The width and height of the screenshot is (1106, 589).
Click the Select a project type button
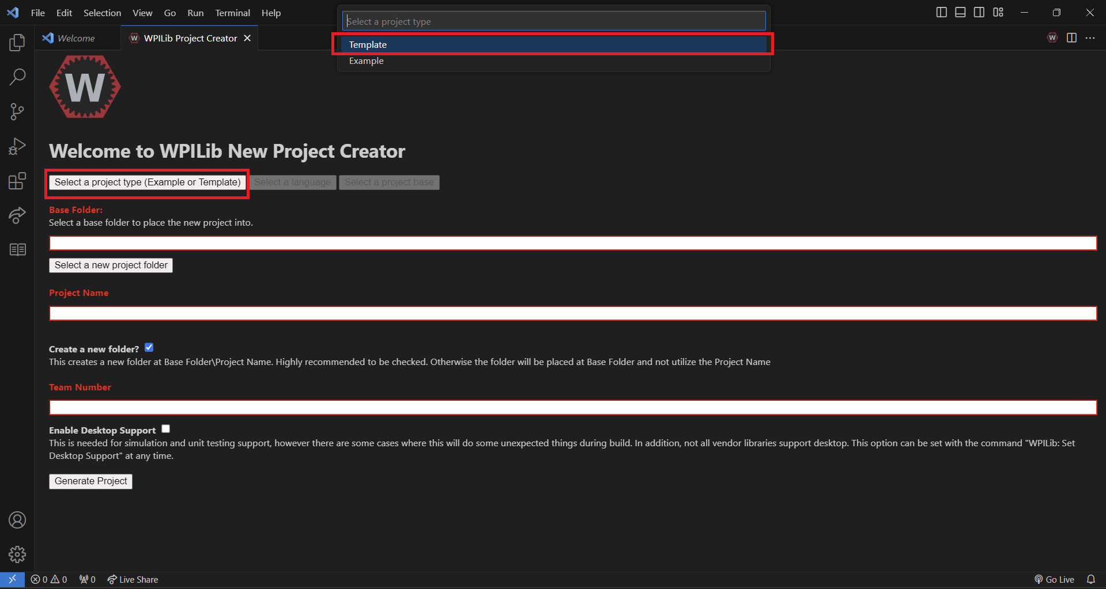(148, 183)
